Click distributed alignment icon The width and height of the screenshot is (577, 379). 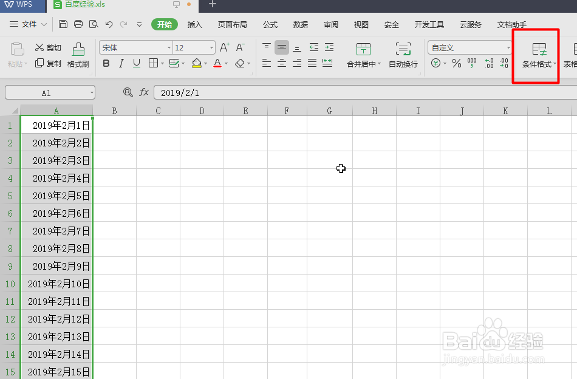point(327,63)
